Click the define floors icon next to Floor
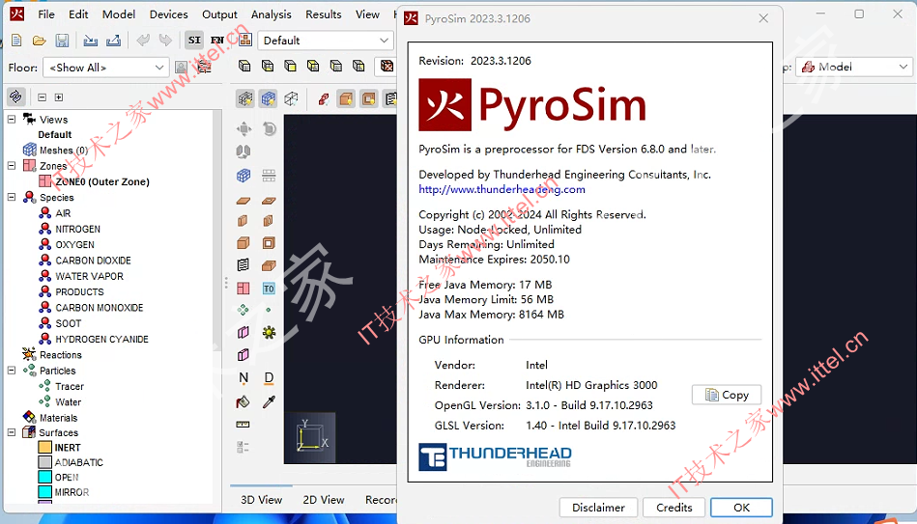The width and height of the screenshot is (917, 524). (204, 68)
